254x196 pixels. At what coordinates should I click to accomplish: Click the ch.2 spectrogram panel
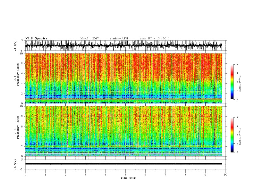click(x=123, y=131)
